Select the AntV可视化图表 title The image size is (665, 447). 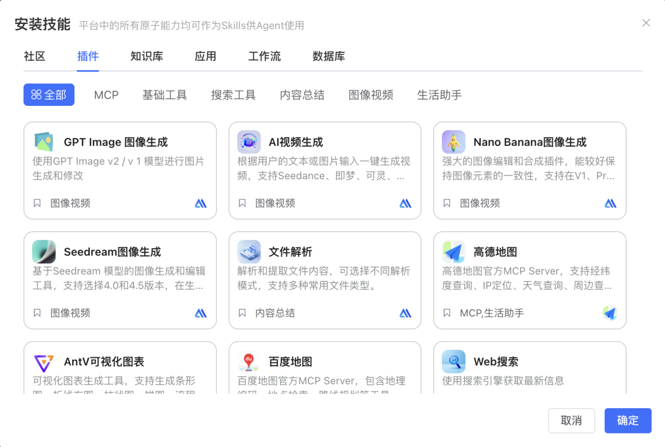pos(104,362)
